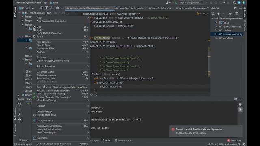The image size is (260, 146).
Task: Click the plus icon in Gradle panel
Action: (x=219, y=13)
